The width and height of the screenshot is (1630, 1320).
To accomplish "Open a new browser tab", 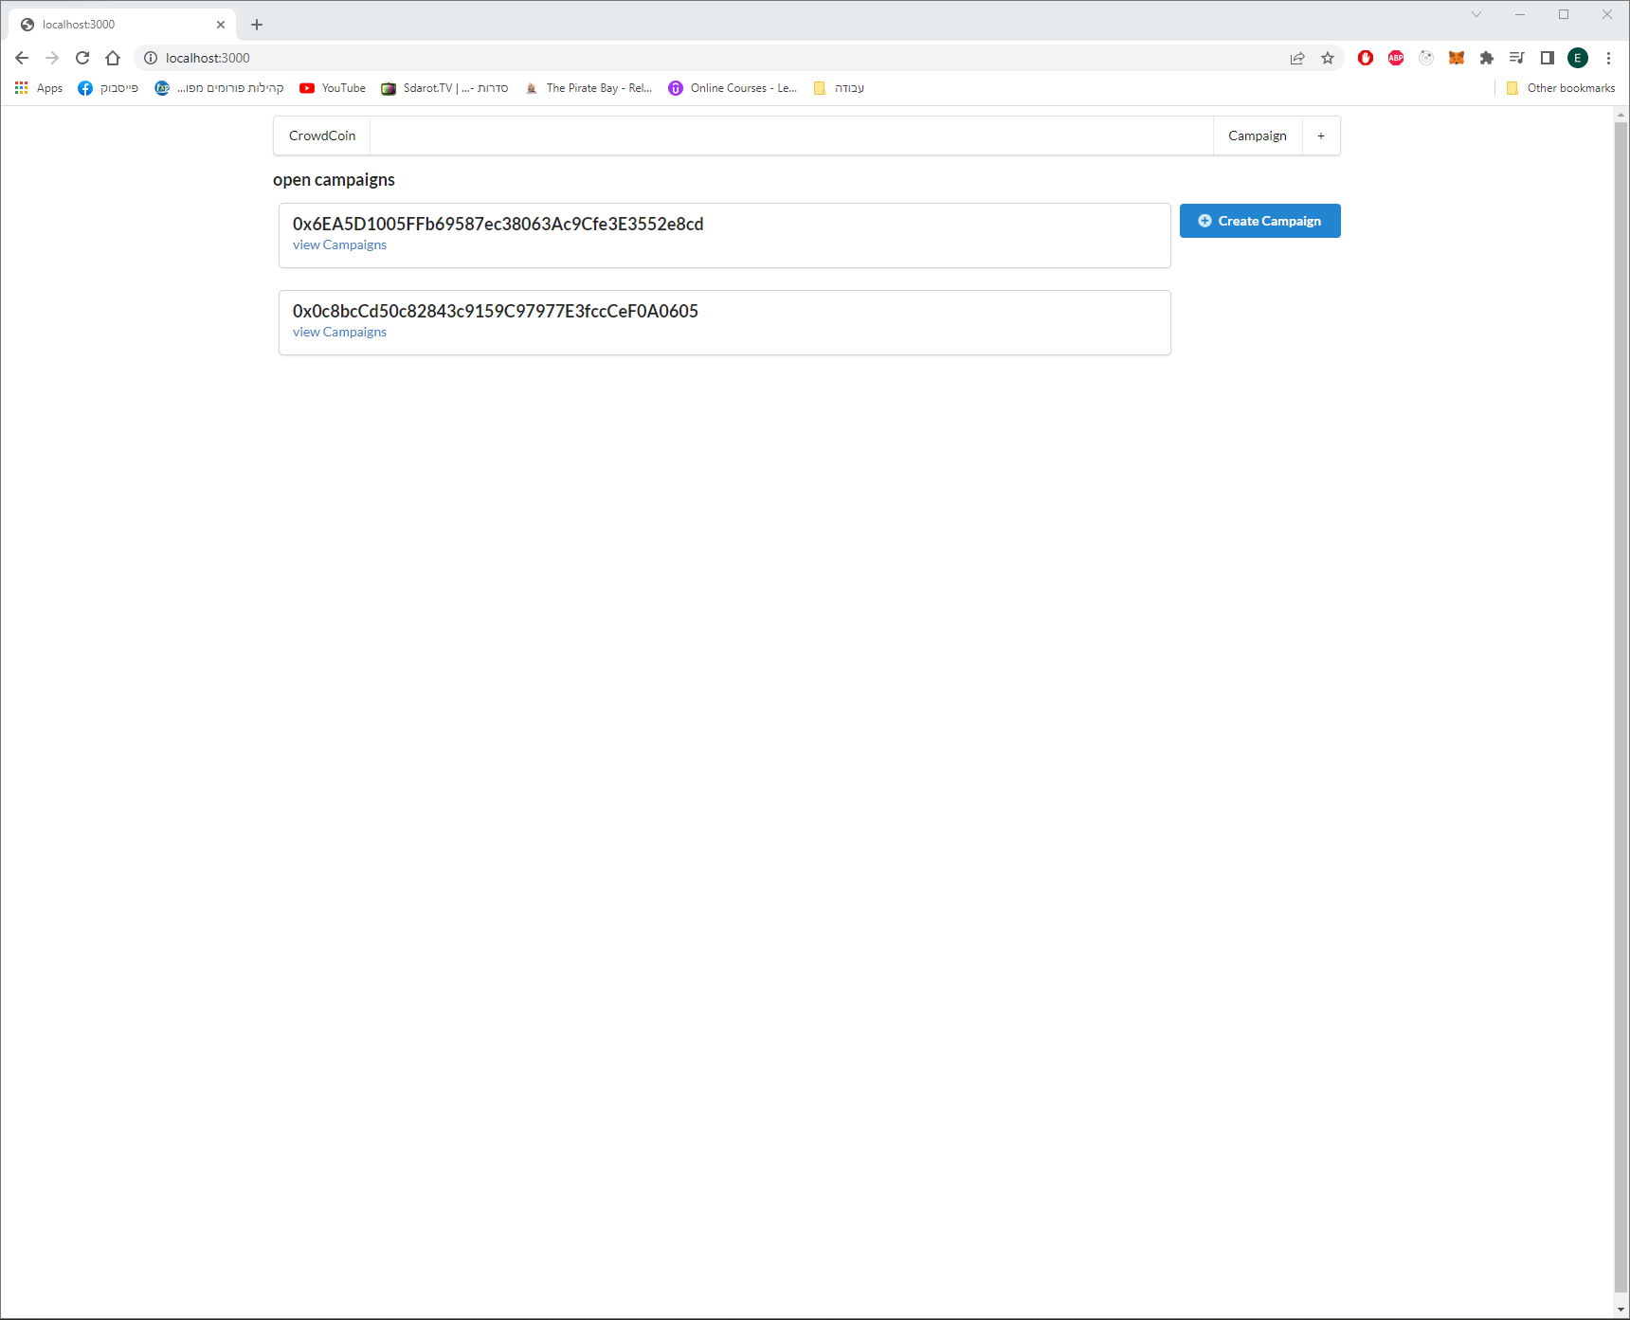I will (x=257, y=25).
